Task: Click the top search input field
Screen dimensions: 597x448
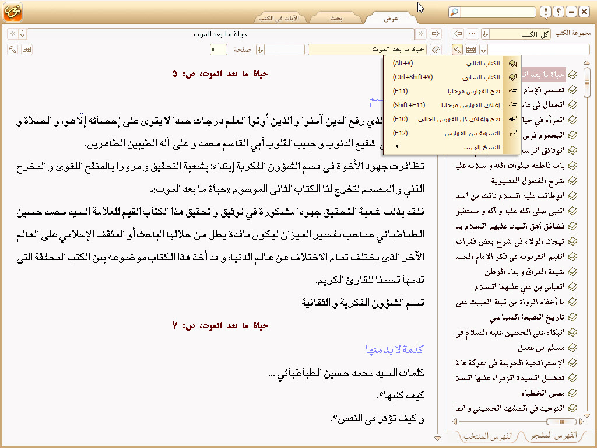Action: (x=498, y=12)
